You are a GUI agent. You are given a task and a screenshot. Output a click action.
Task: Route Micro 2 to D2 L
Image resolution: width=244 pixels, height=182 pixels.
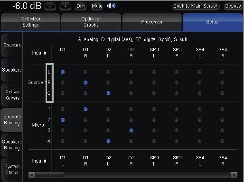(108, 120)
